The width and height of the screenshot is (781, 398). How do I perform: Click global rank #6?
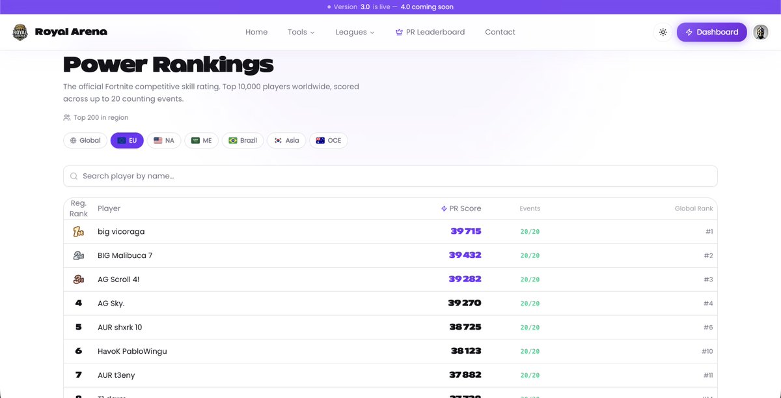(708, 327)
